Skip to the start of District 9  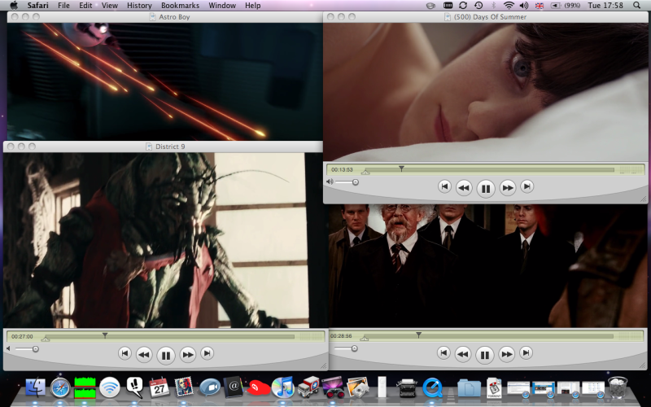[125, 353]
